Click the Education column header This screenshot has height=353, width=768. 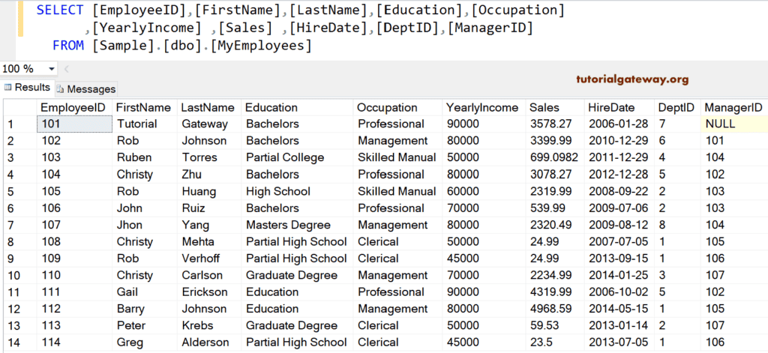coord(297,107)
